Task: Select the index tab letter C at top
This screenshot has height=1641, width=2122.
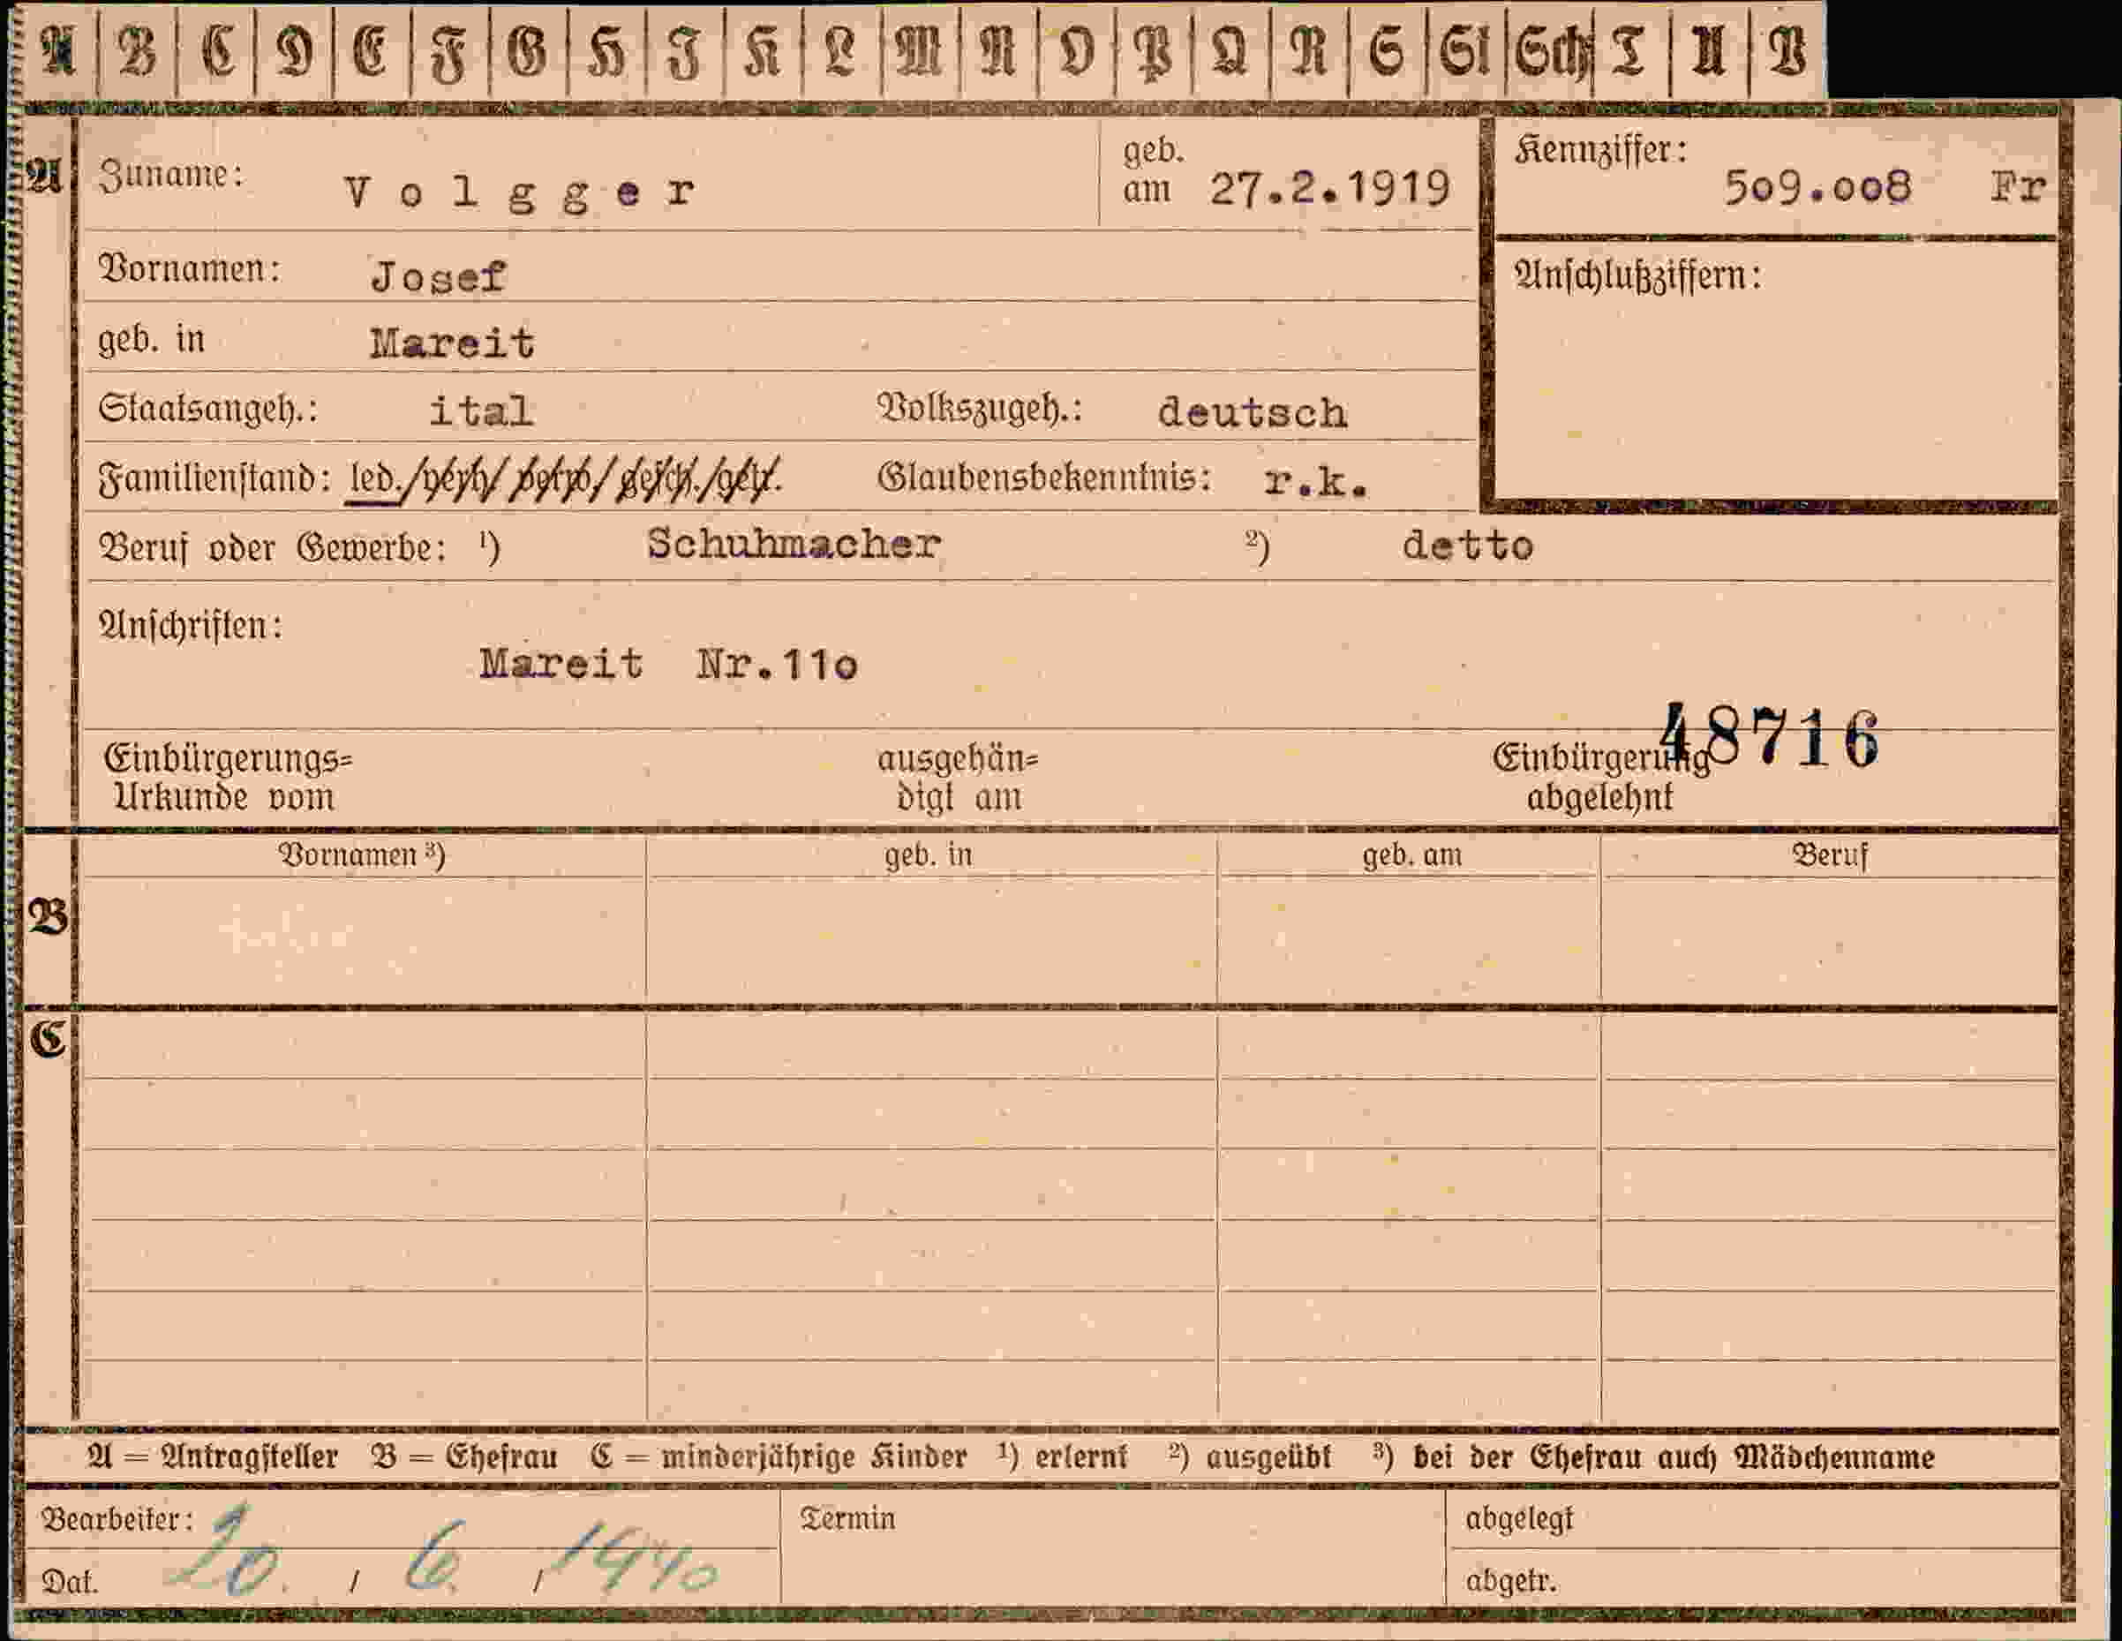Action: [x=216, y=50]
